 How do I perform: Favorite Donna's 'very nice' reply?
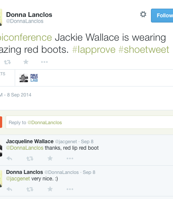50,189
